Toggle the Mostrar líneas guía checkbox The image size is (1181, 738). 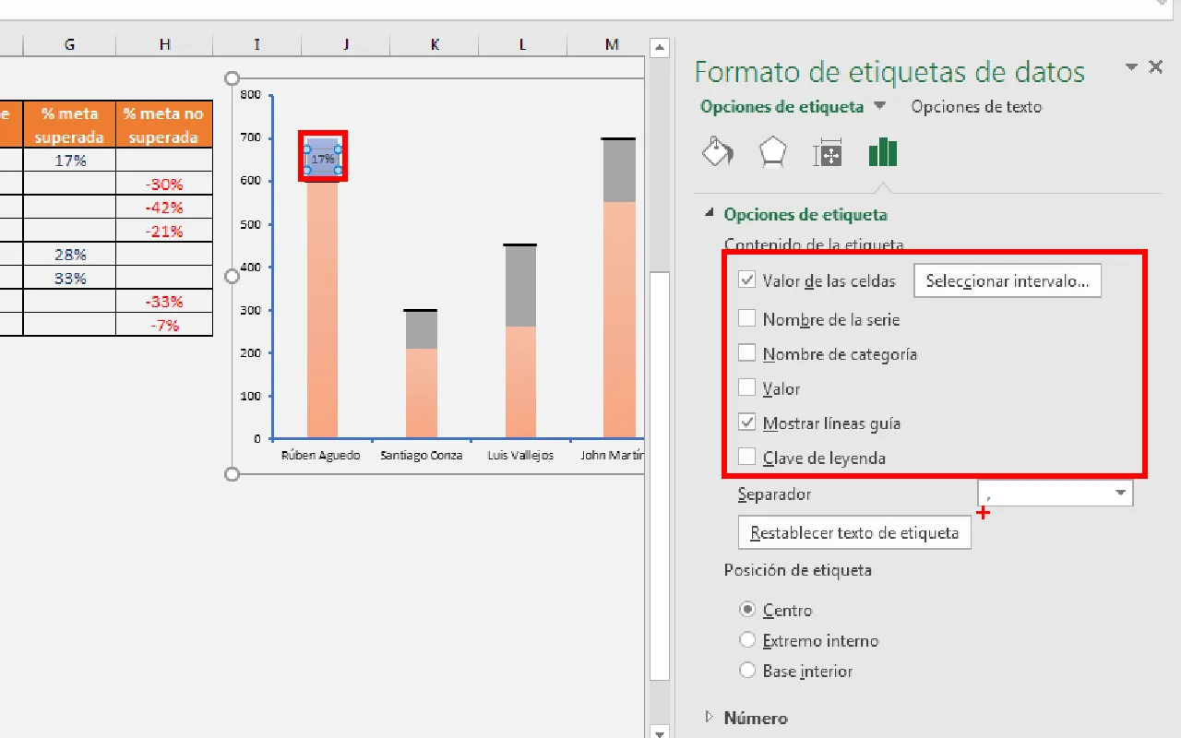point(747,423)
